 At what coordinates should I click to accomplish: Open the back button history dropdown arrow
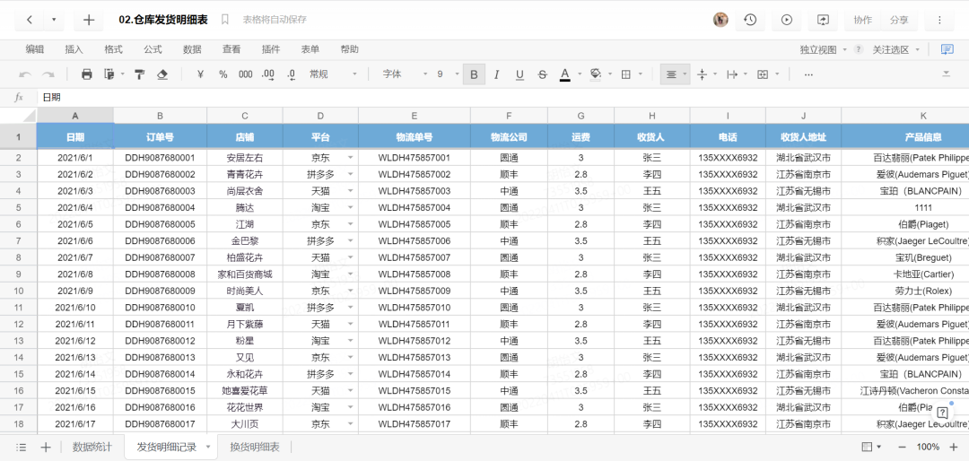click(x=54, y=20)
